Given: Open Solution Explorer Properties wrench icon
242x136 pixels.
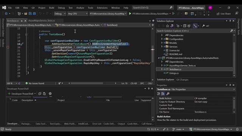Looking at the screenshot, I should tap(203, 26).
